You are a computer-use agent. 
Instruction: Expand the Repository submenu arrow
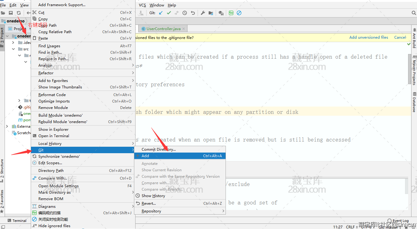[x=223, y=211]
